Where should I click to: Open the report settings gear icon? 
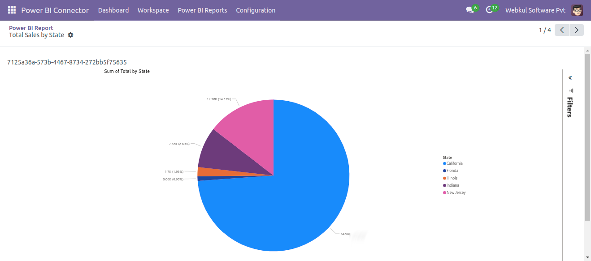pyautogui.click(x=70, y=35)
